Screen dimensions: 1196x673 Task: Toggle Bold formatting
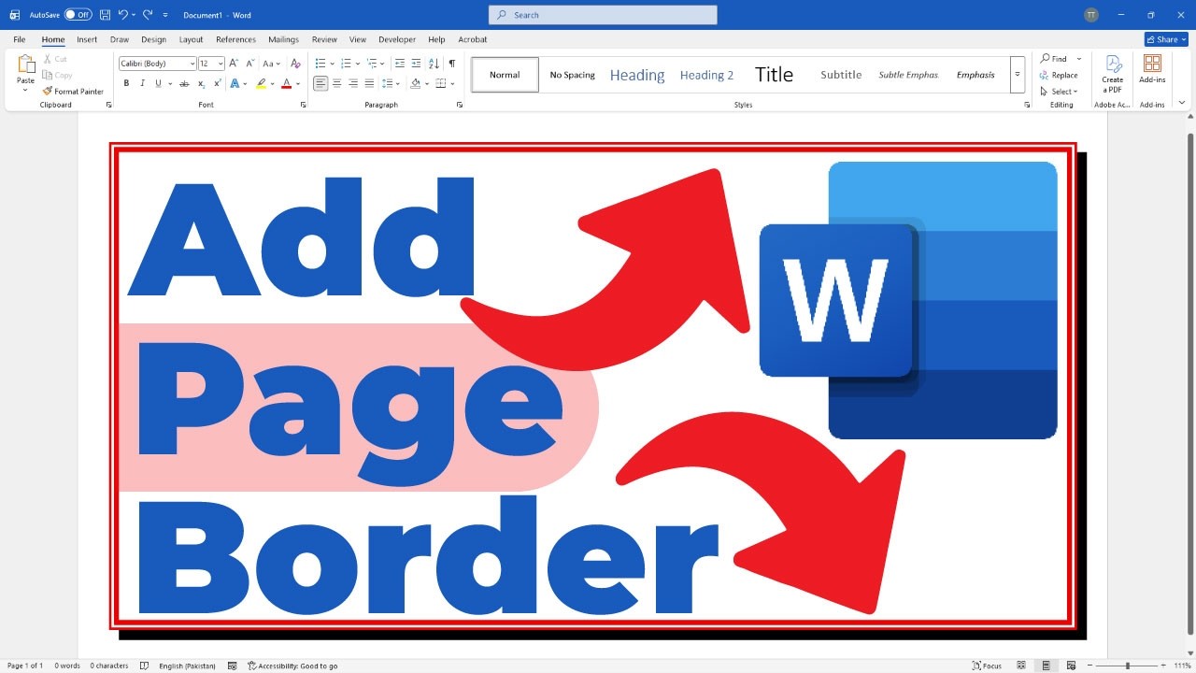coord(126,83)
